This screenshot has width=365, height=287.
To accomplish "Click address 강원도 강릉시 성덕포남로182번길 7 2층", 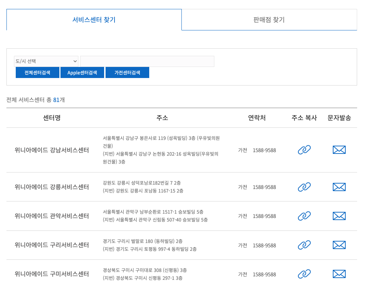I will point(142,183).
